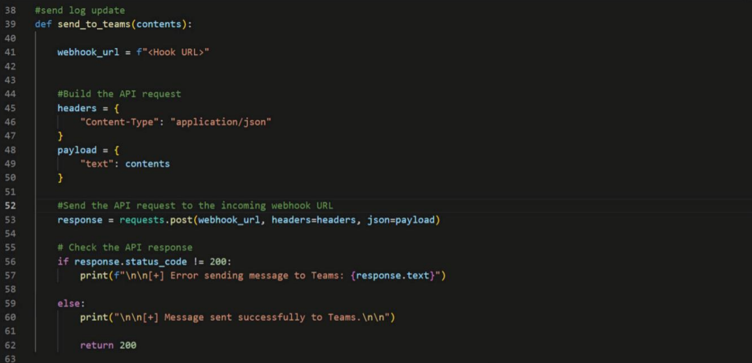Click the json=payload argument
The image size is (752, 363).
coord(401,220)
